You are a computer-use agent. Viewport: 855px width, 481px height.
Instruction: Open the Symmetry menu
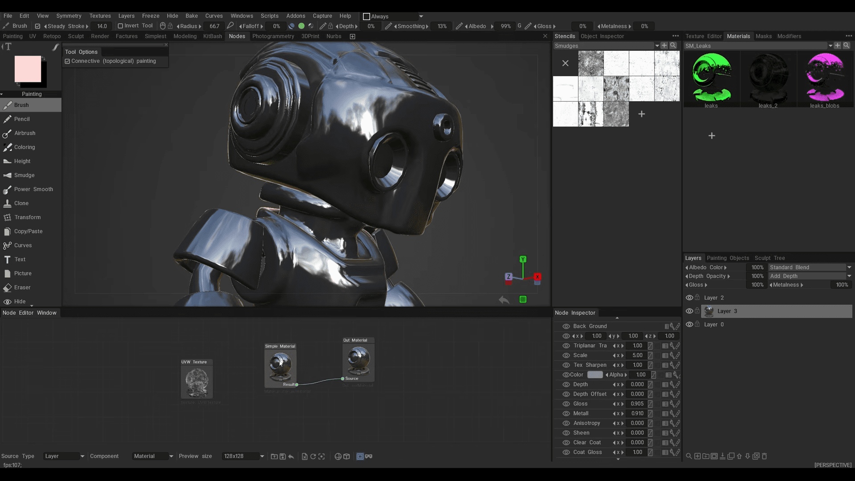(x=69, y=16)
